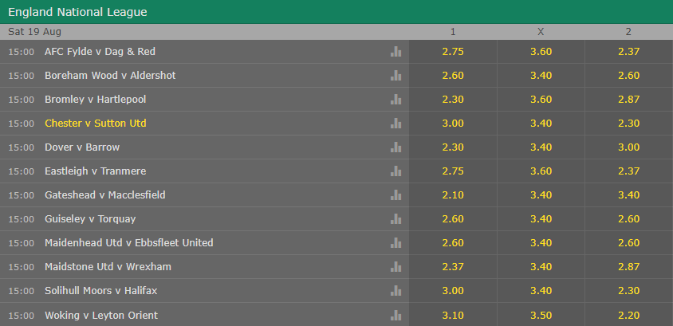Pick draw odds 3.60 for Bromley v Hartlepool

tap(541, 100)
